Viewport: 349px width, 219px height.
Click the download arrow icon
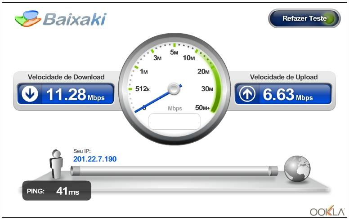[30, 94]
